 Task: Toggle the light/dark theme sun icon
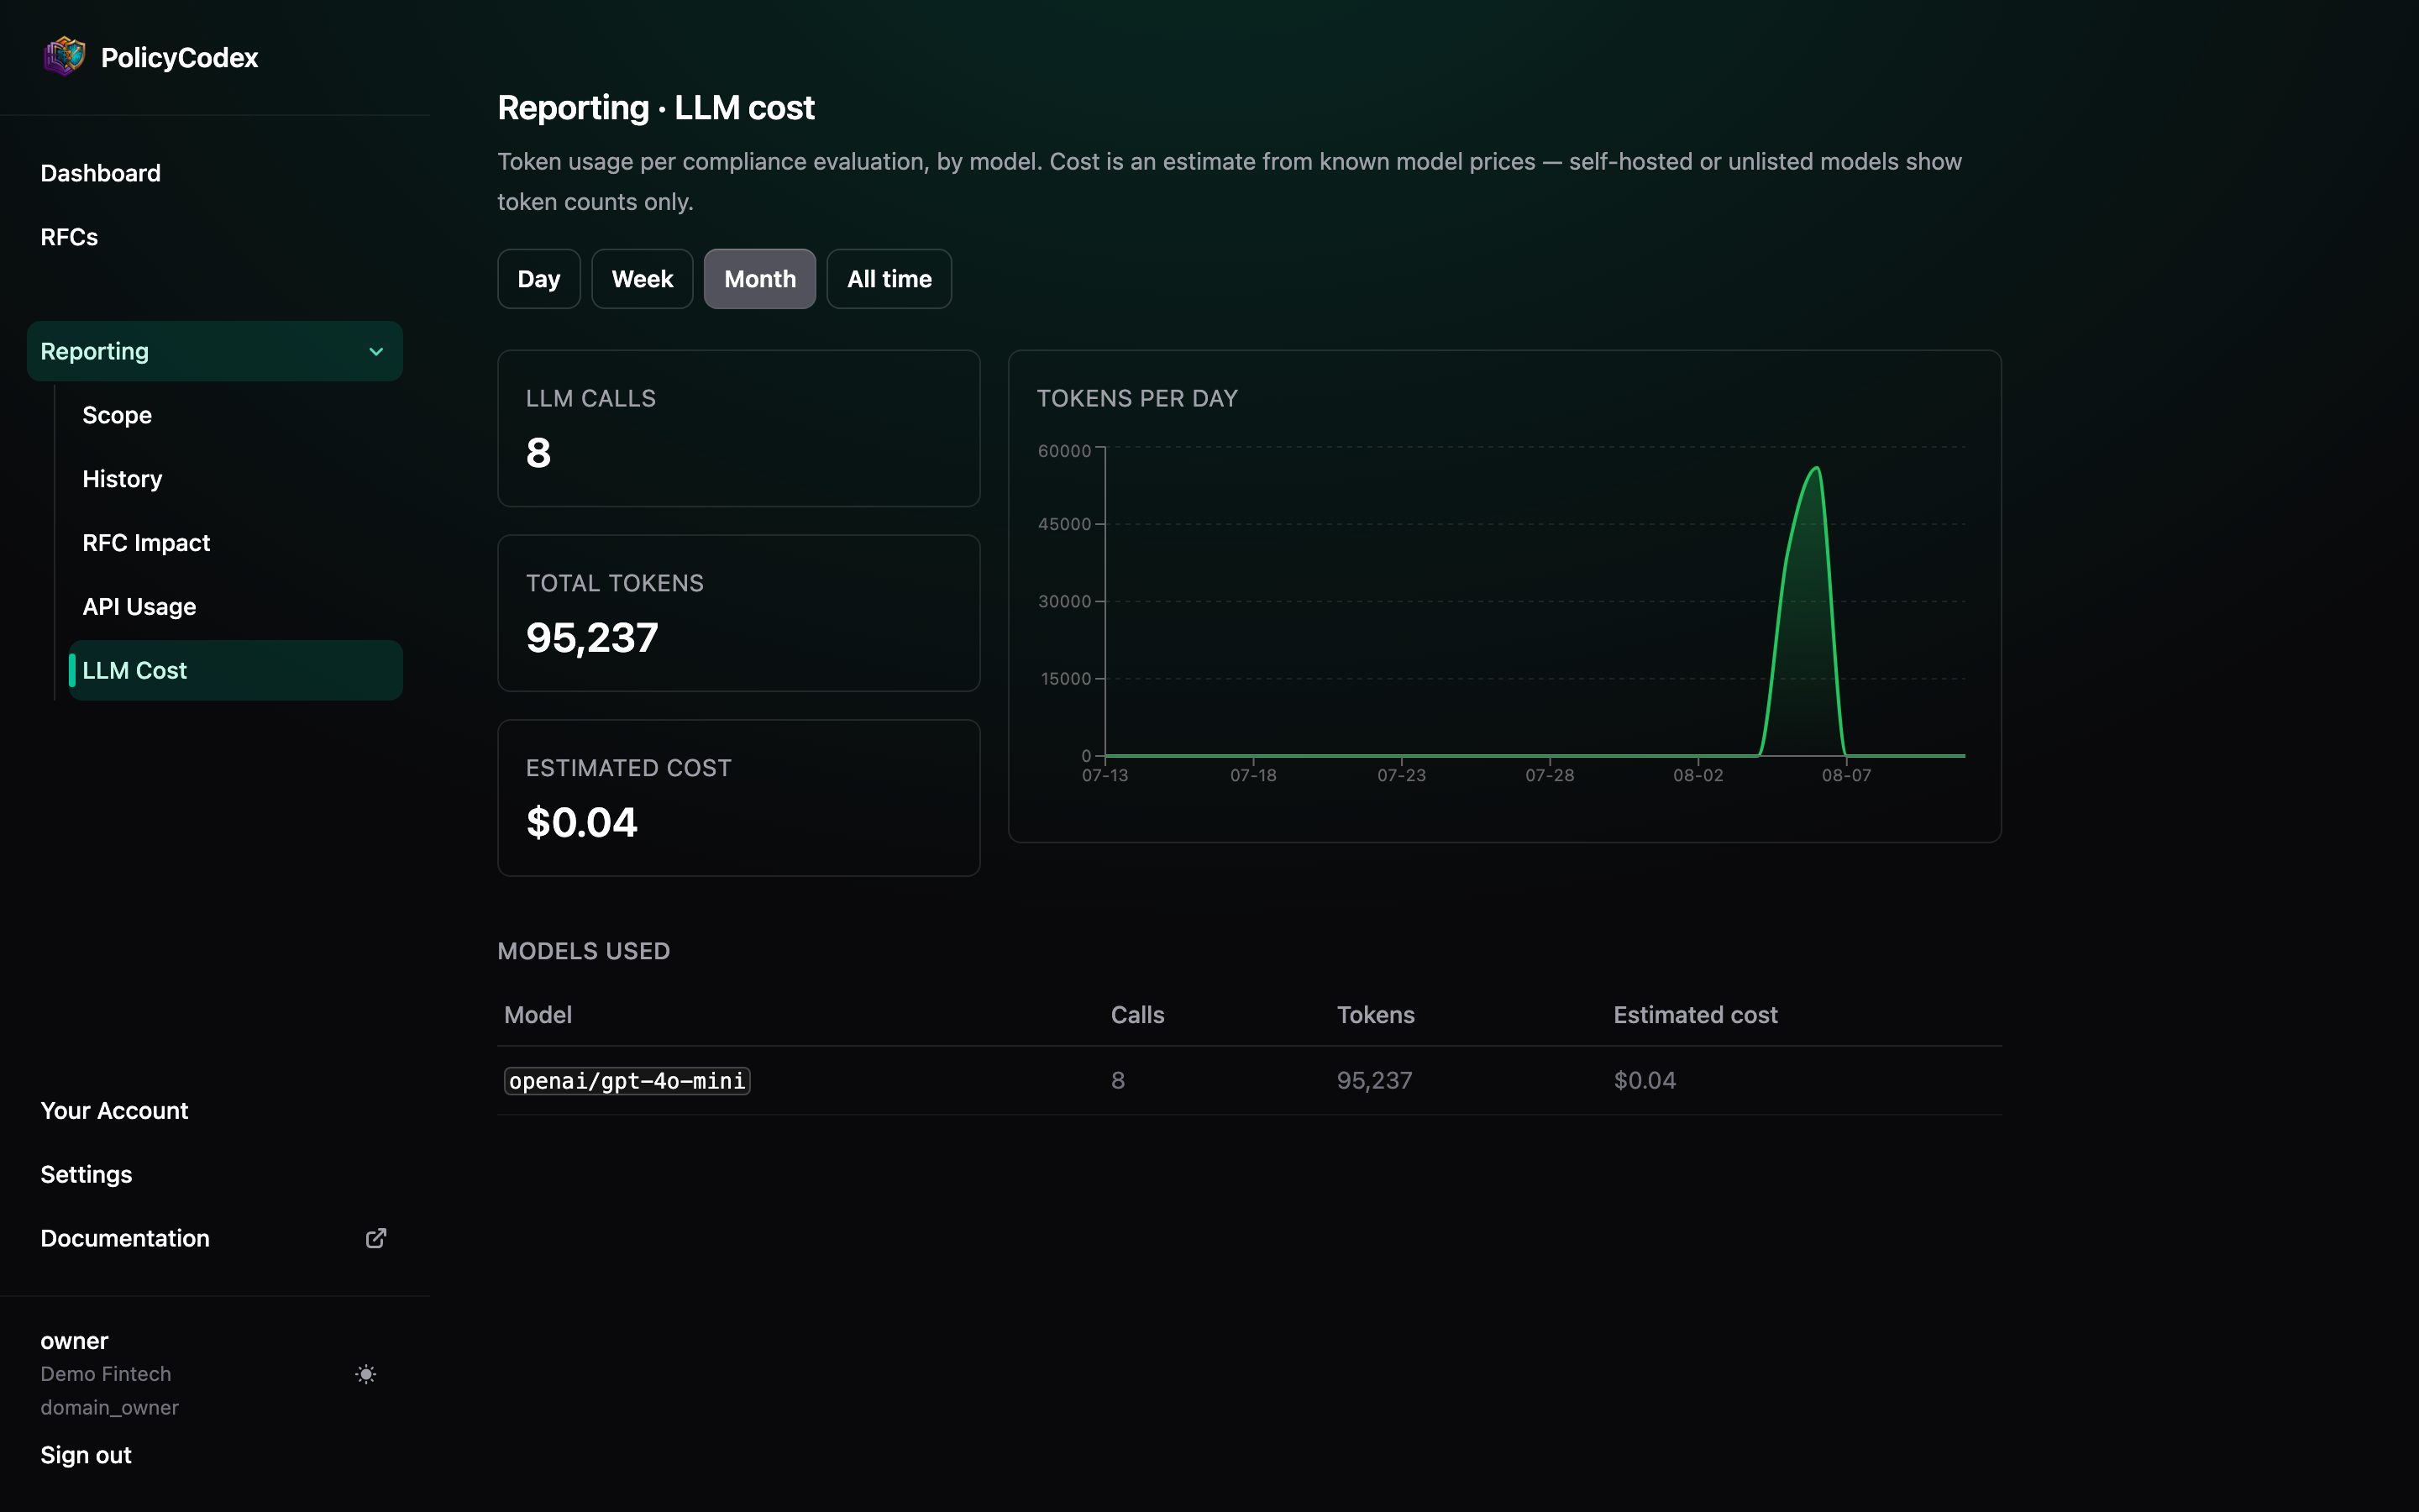coord(366,1374)
